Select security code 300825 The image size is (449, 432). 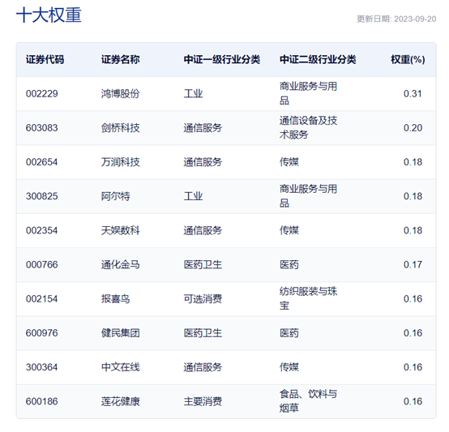pyautogui.click(x=42, y=196)
